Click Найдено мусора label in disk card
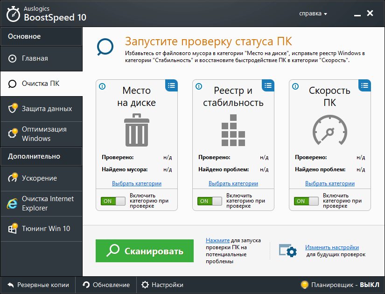This screenshot has width=385, height=294. (x=125, y=169)
